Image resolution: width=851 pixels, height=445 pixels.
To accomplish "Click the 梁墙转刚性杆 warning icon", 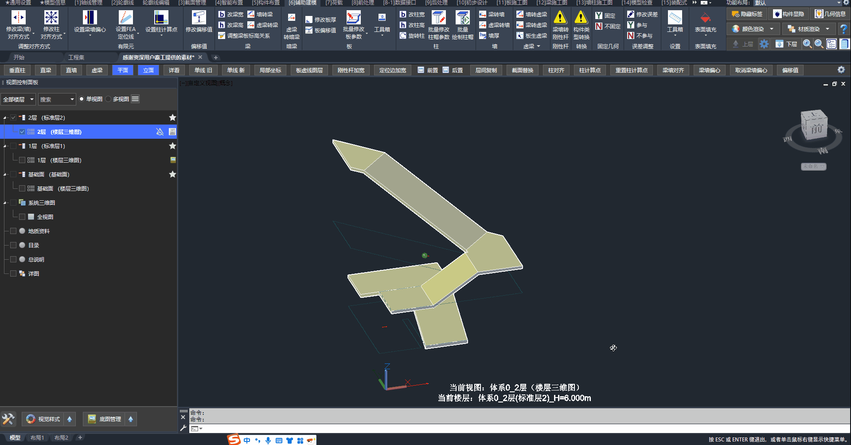I will tap(560, 18).
